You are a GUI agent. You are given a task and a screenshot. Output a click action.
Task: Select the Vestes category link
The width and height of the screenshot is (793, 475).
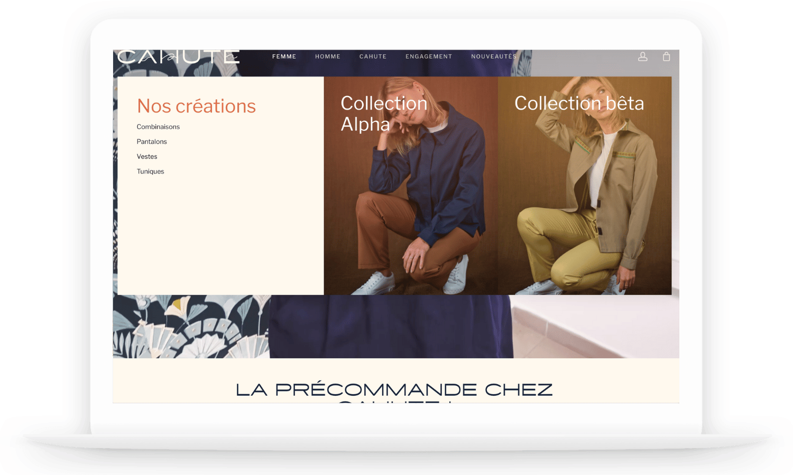tap(147, 156)
